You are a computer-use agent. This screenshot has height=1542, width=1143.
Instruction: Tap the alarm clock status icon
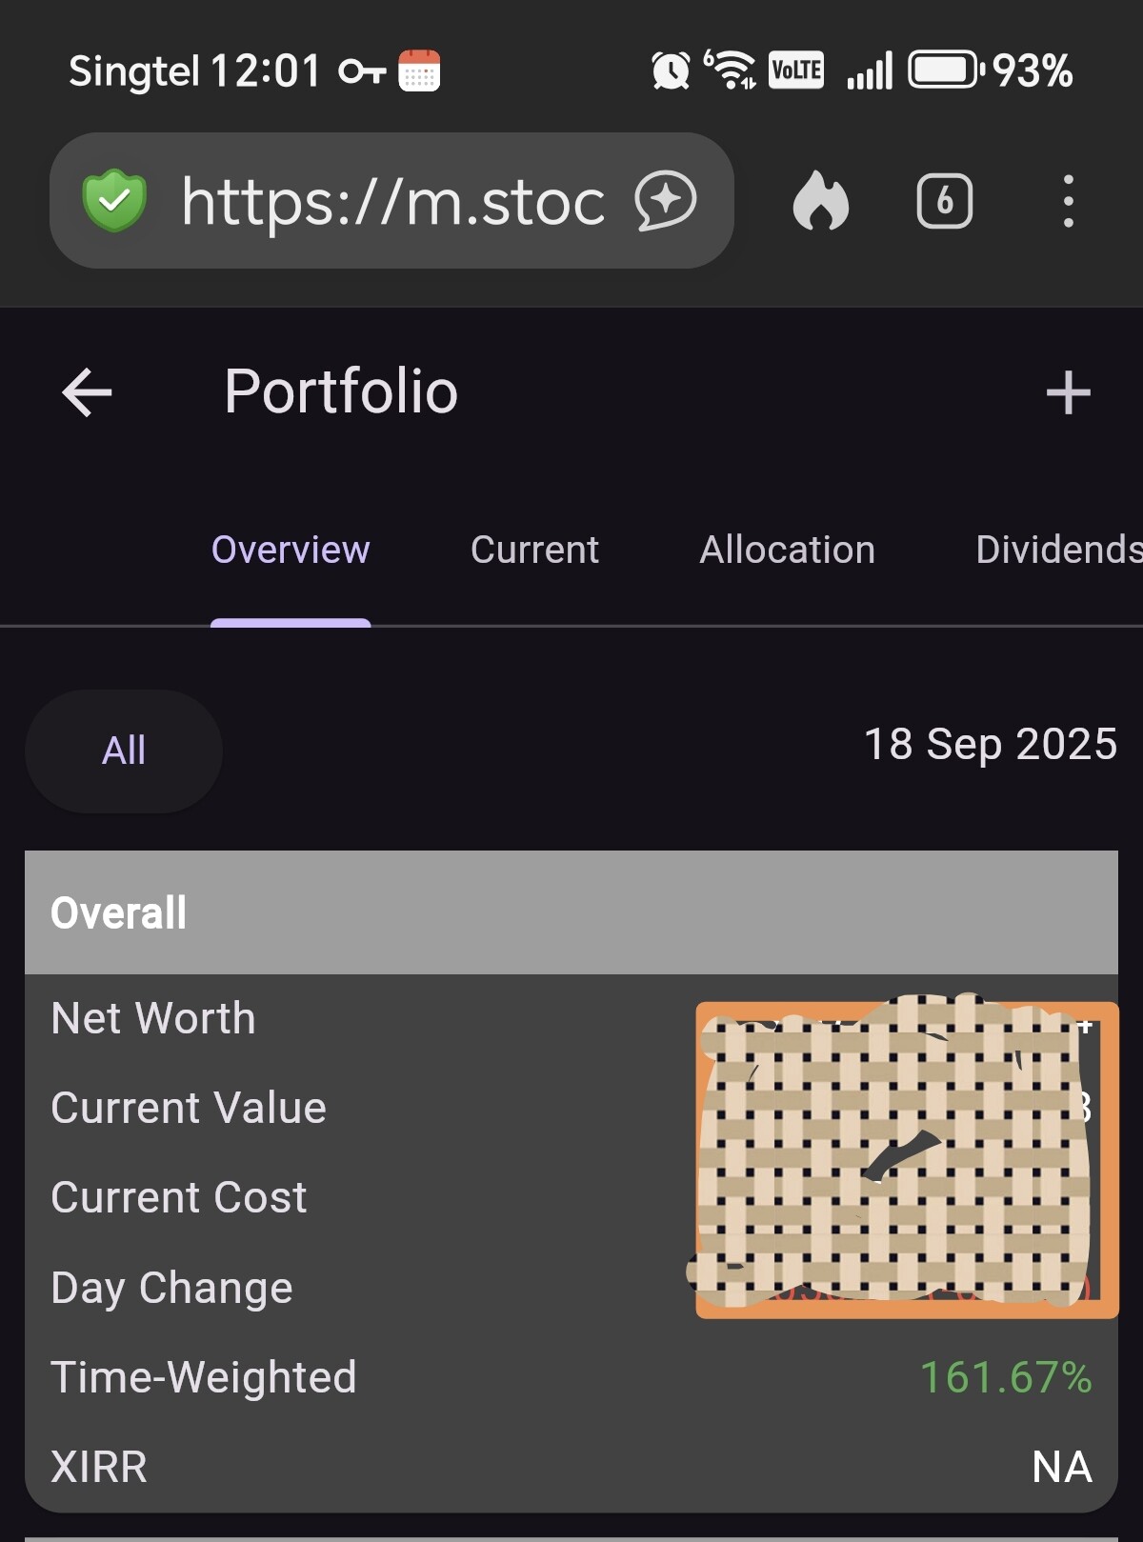coord(671,71)
